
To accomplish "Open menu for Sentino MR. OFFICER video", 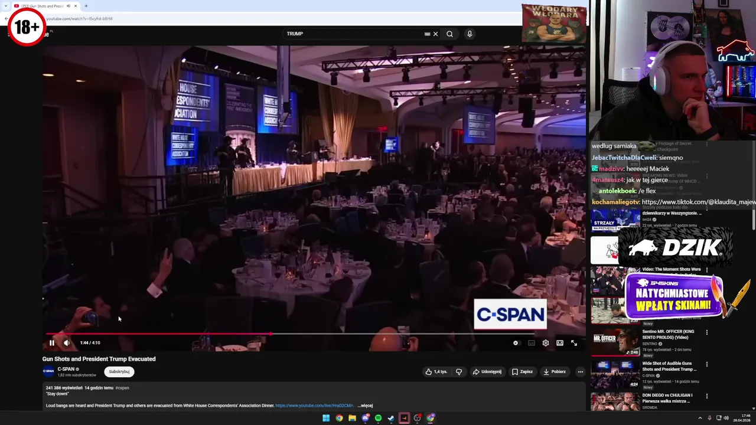I will coord(706,332).
